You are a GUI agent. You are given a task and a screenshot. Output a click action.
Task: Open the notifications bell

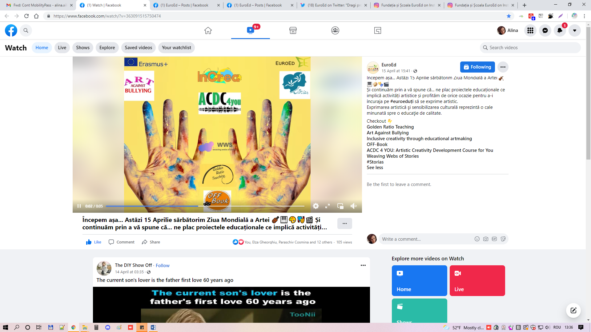tap(560, 30)
